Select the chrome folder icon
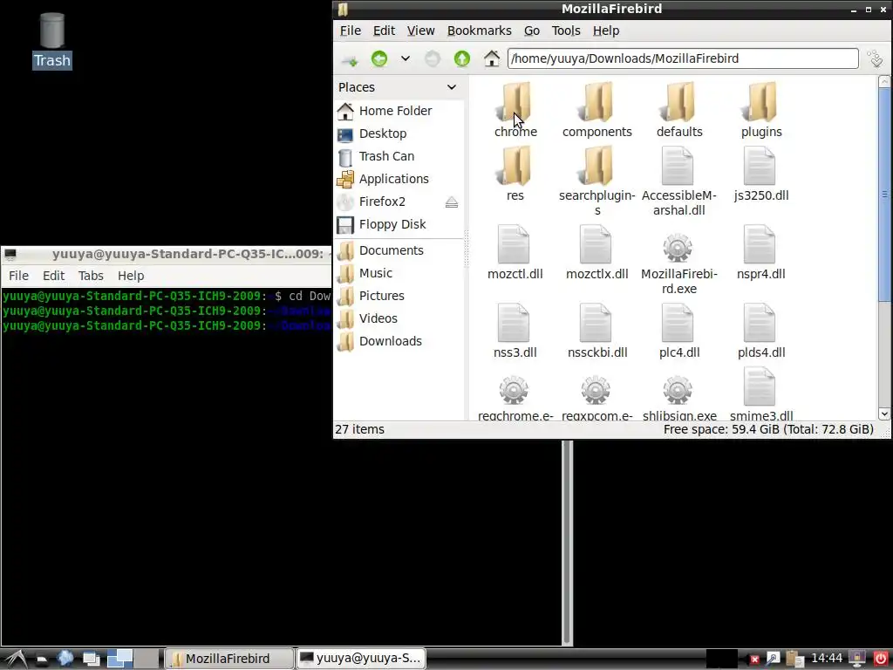 [515, 102]
